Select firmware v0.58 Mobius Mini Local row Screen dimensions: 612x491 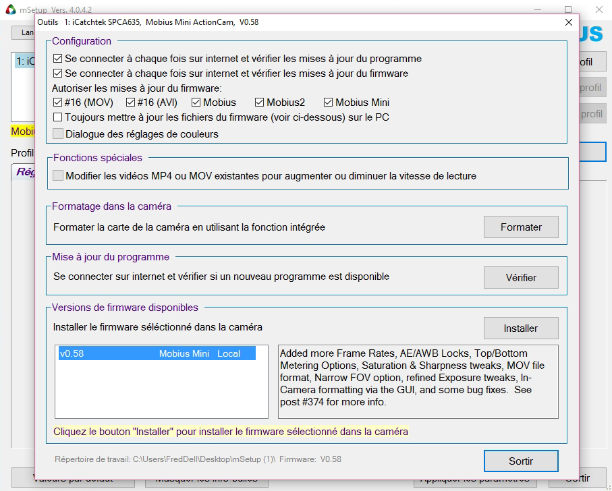[157, 353]
